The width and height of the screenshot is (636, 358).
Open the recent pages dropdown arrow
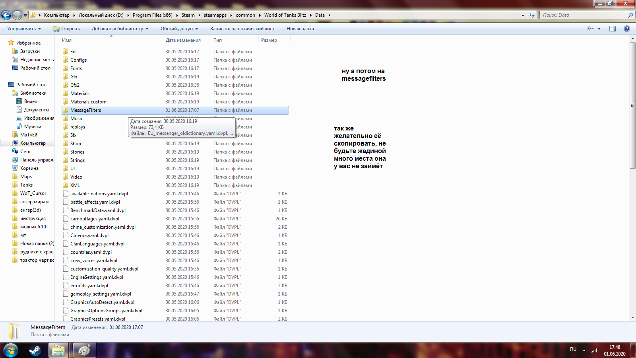click(25, 16)
